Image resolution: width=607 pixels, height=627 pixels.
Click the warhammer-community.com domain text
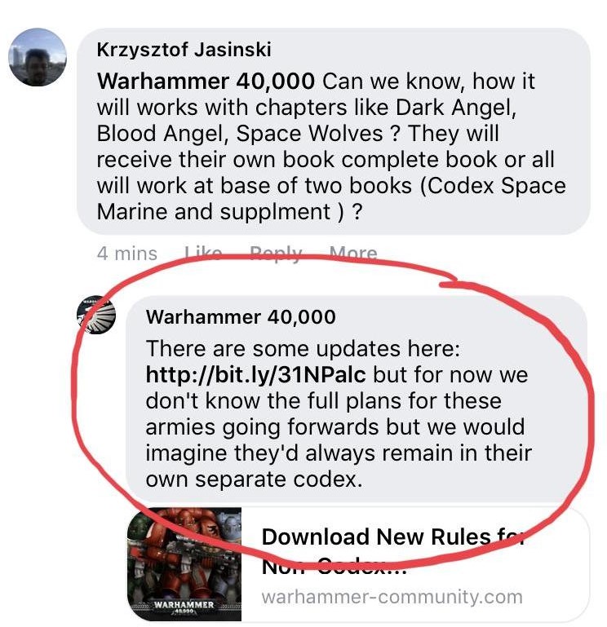(392, 597)
